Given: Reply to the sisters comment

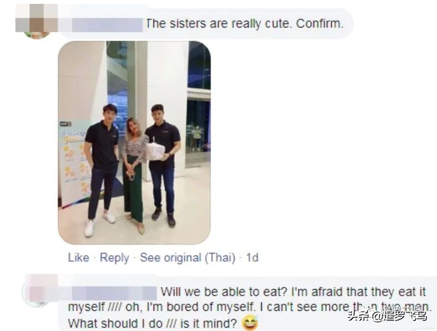Looking at the screenshot, I should pos(114,258).
